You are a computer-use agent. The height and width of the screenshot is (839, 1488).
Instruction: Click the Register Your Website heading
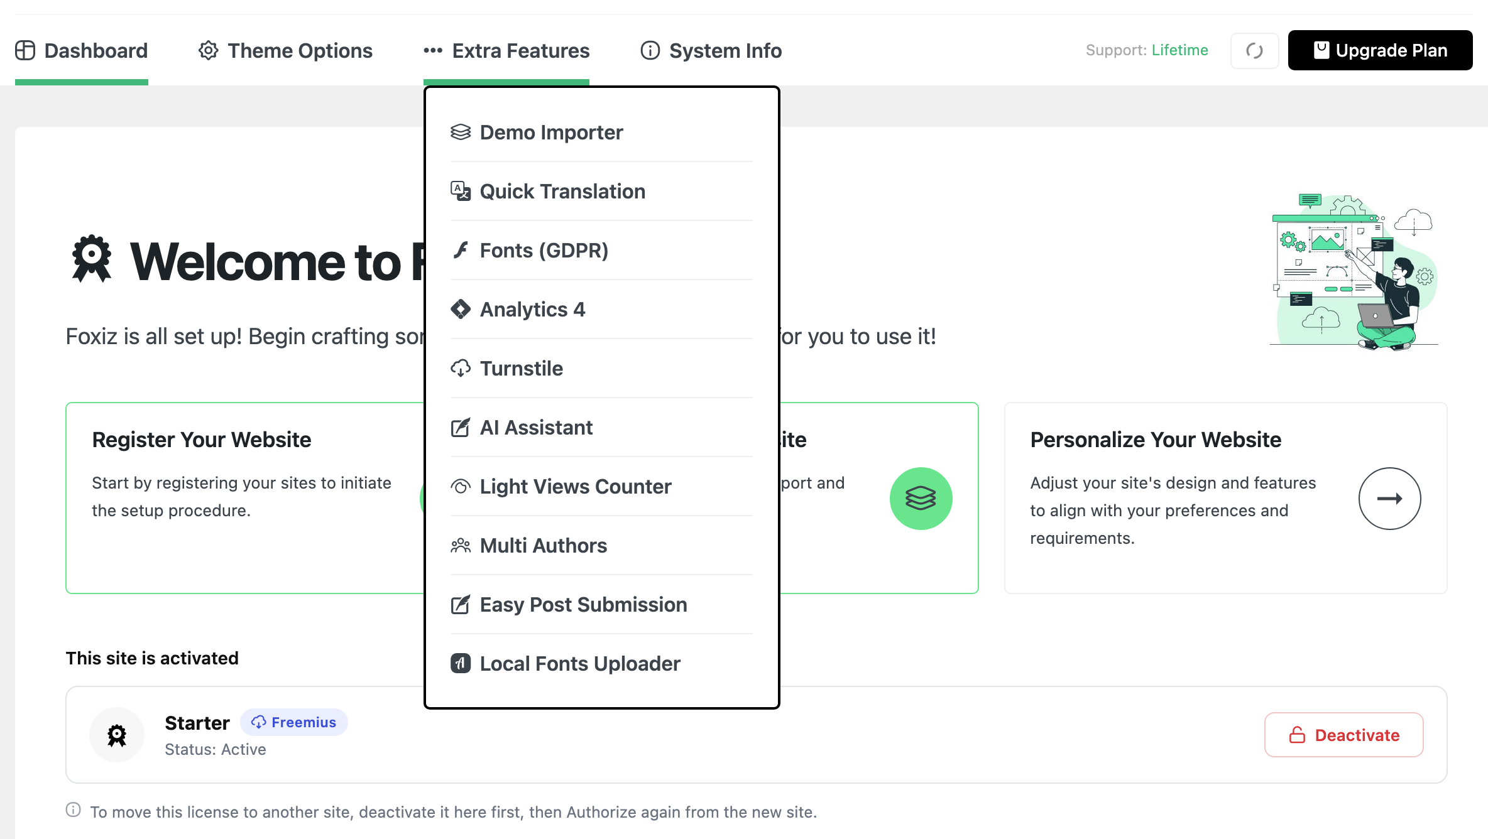[202, 440]
